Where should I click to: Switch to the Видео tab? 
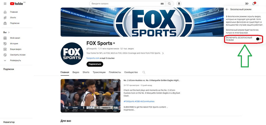point(76,72)
